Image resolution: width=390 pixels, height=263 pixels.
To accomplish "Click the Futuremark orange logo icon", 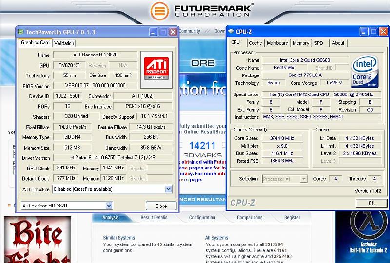I will pyautogui.click(x=160, y=11).
